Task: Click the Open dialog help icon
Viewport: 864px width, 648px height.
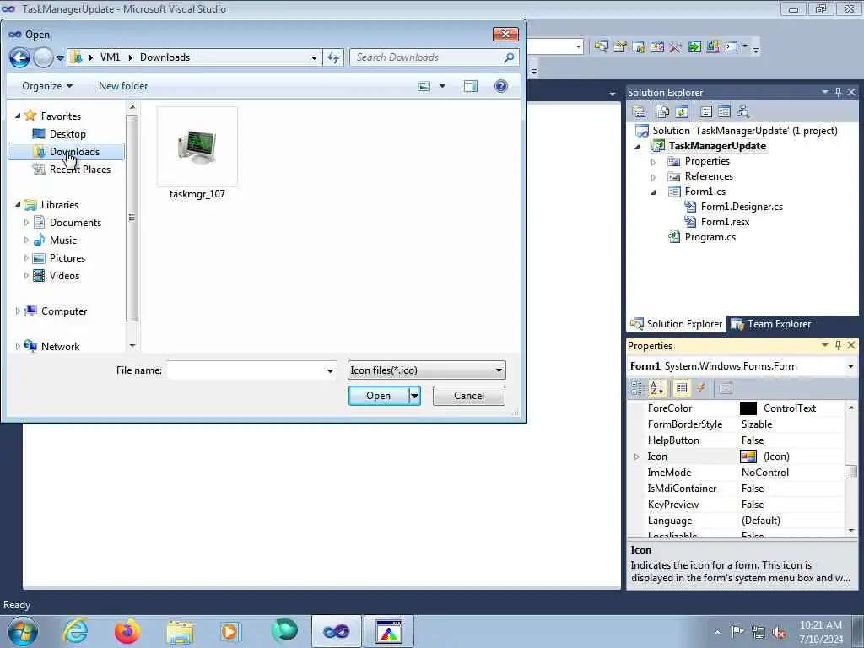Action: tap(501, 86)
